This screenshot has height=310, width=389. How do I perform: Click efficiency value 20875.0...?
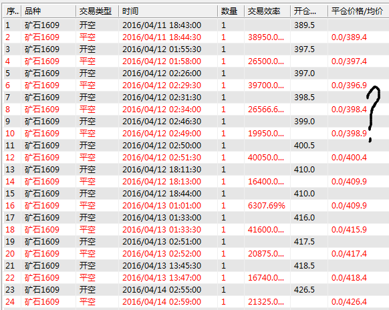point(266,254)
